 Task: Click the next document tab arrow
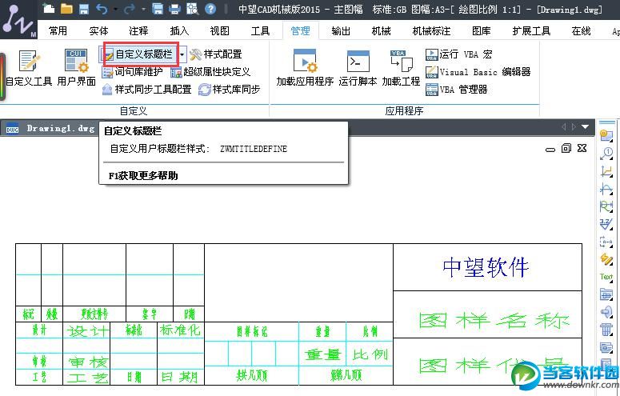pos(574,127)
